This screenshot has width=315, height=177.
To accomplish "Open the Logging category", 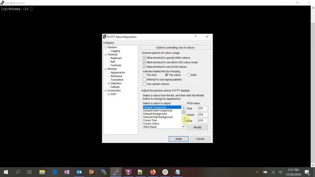I will [115, 51].
